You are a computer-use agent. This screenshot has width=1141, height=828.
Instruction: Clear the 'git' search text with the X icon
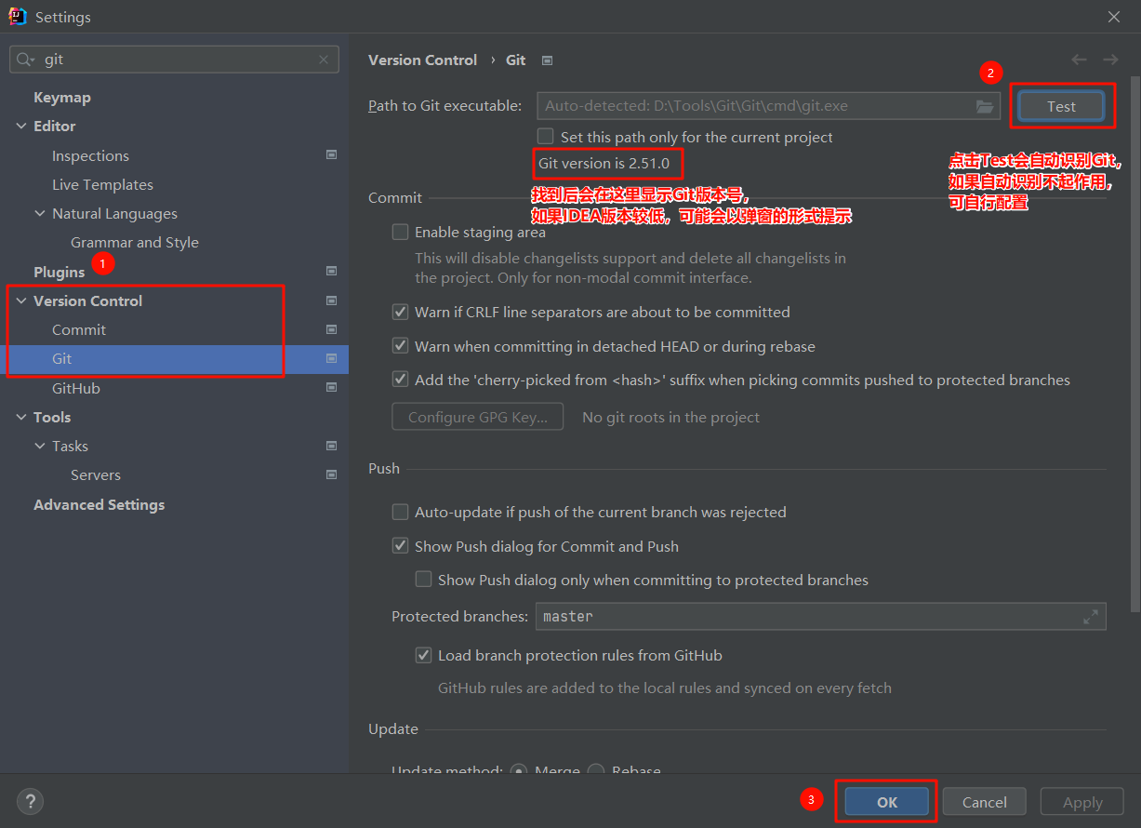pyautogui.click(x=324, y=60)
